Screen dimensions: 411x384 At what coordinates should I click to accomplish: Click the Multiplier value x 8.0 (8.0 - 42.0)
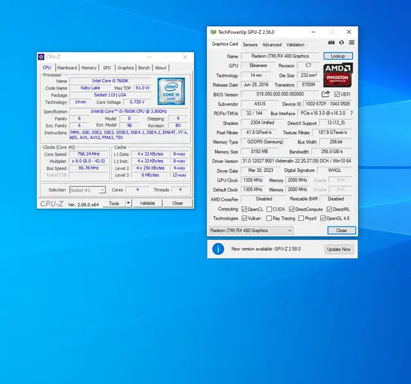point(89,161)
